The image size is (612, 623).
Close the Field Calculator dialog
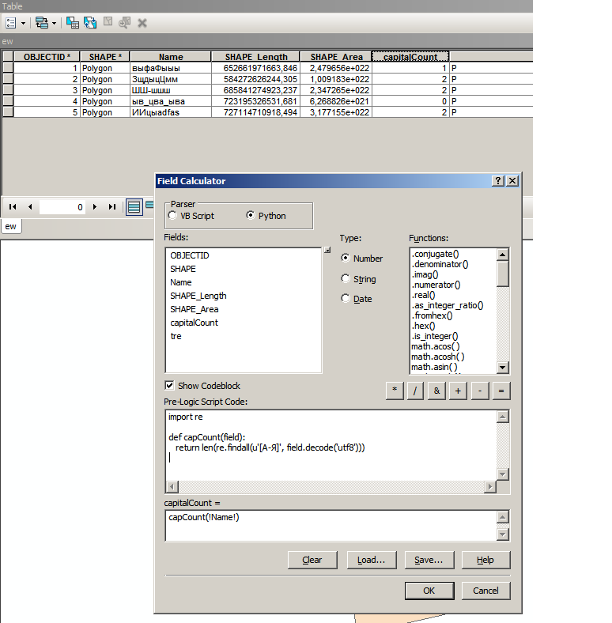[512, 181]
